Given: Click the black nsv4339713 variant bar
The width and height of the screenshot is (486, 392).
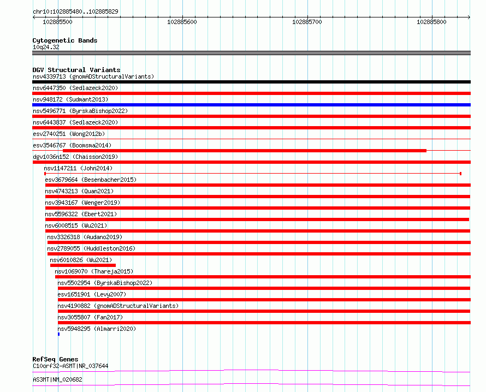Looking at the screenshot, I should (x=251, y=82).
